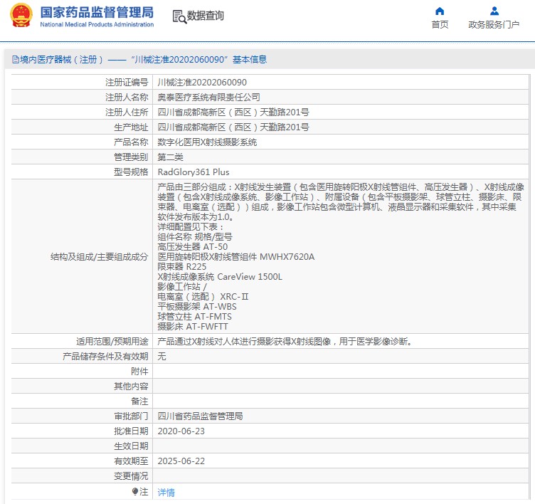This screenshot has height=504, width=535.
Task: Open the 详情 link
Action: (x=166, y=492)
